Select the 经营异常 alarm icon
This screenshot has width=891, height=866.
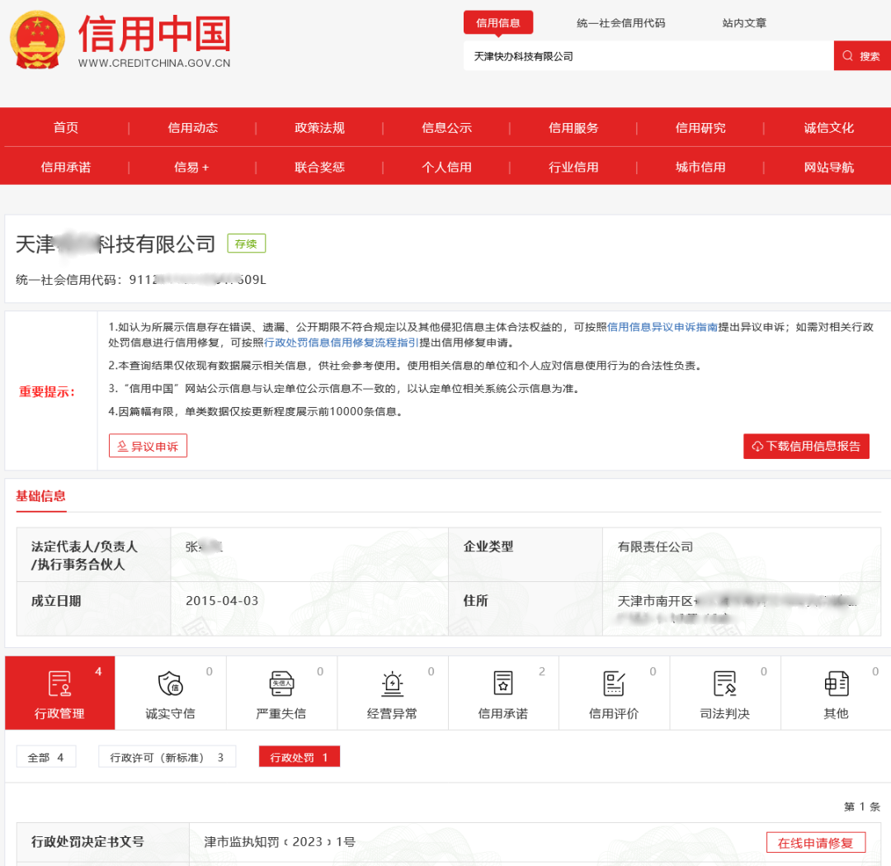392,683
